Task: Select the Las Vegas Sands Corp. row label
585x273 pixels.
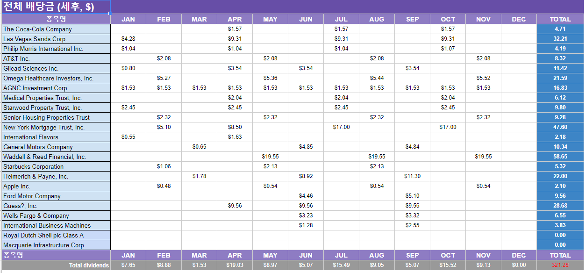Action: coord(56,39)
